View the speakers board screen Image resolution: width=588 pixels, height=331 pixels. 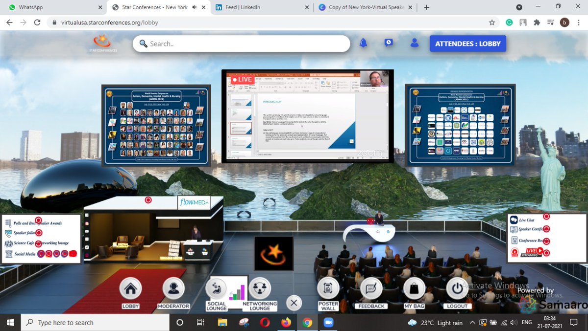point(156,126)
